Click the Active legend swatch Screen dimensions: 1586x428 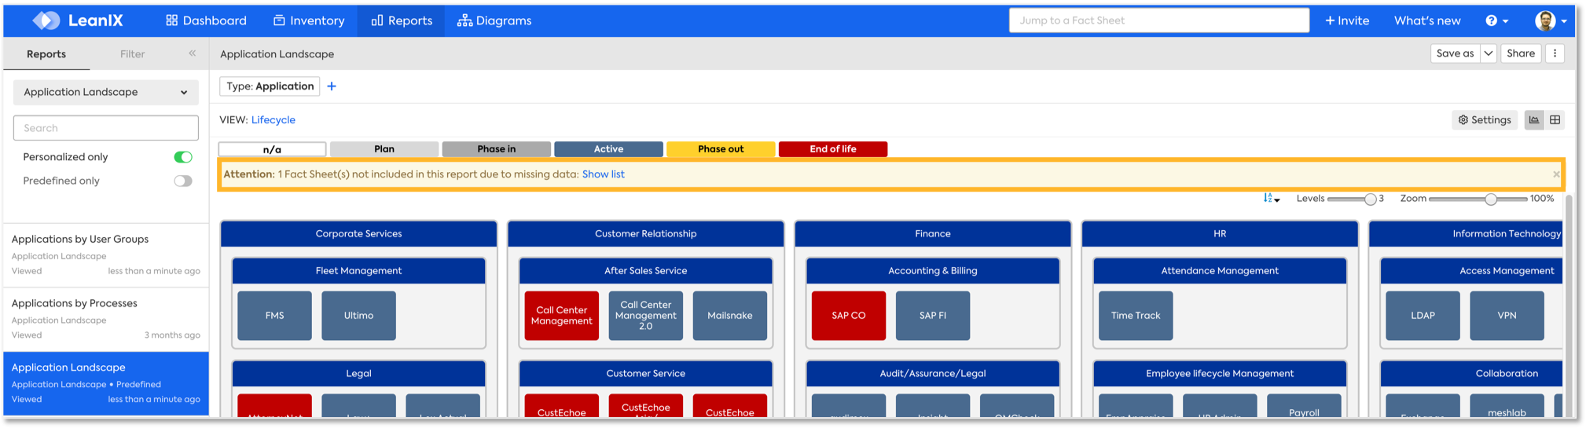(x=608, y=149)
